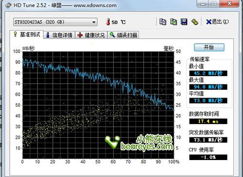Click the red cross health icon
Viewport: 243px width, 177px height.
click(x=80, y=35)
